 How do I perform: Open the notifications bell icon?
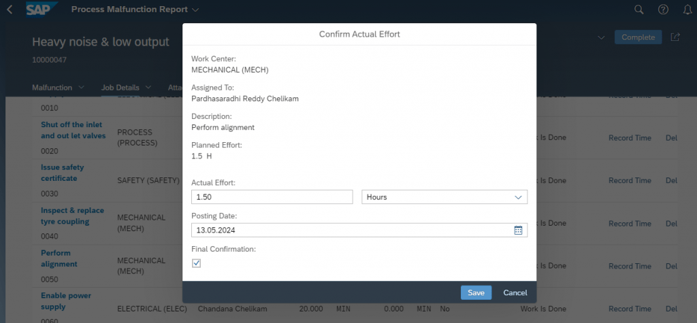[687, 10]
